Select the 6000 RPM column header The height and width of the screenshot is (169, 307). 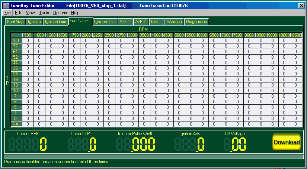pos(203,35)
